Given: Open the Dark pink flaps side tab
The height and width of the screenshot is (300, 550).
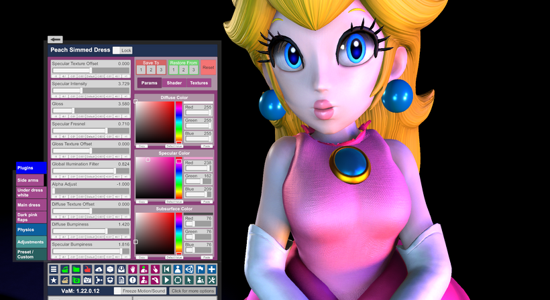Looking at the screenshot, I should click(x=32, y=218).
